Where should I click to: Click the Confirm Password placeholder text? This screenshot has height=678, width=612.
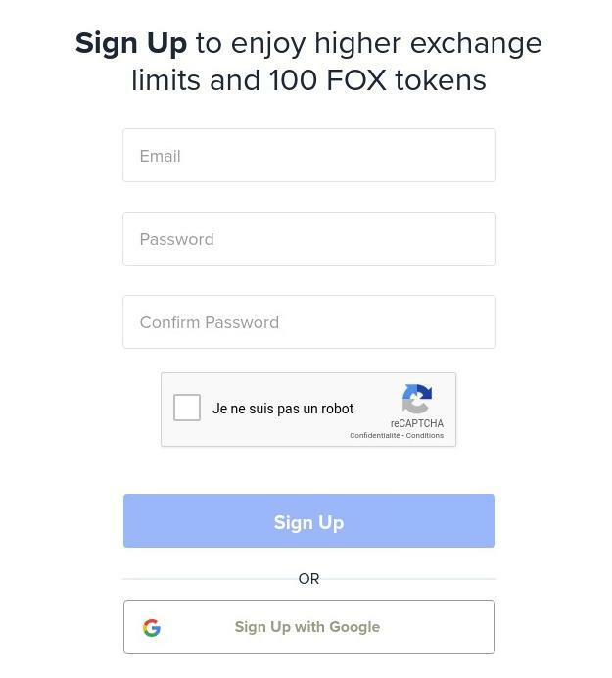pos(210,323)
